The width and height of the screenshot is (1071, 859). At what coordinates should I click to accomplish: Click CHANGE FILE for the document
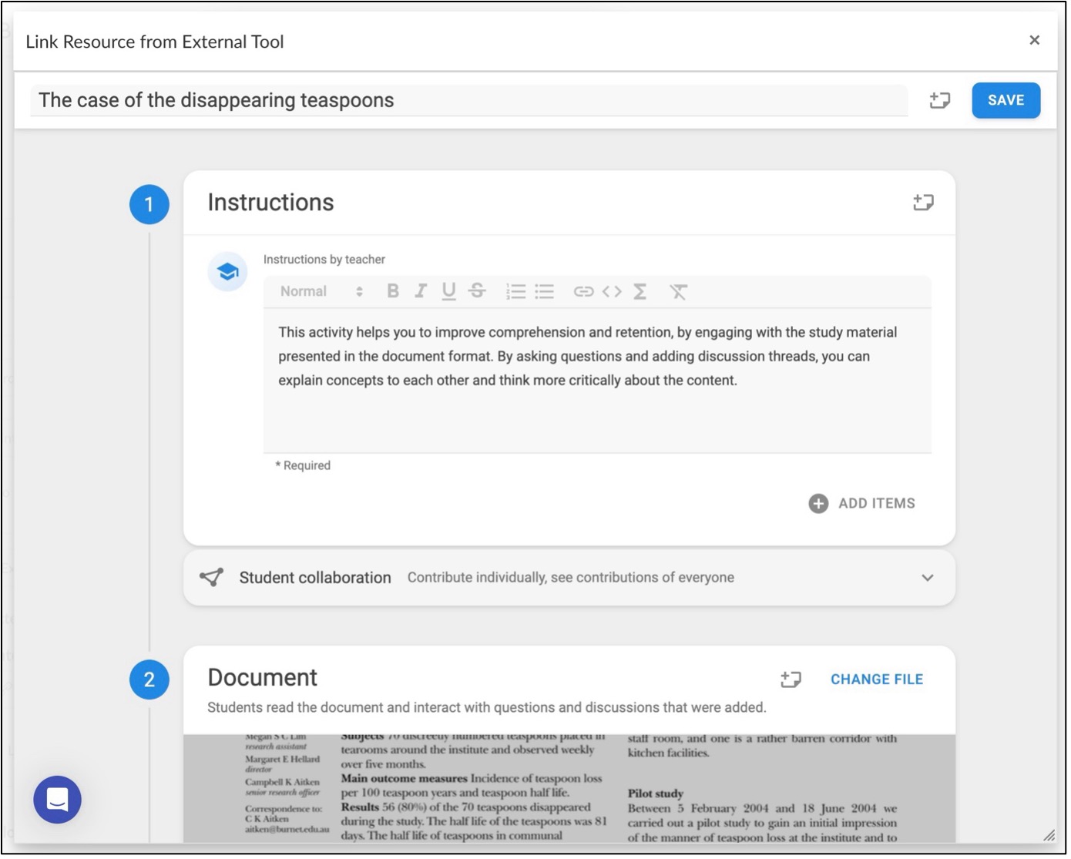[x=877, y=679]
